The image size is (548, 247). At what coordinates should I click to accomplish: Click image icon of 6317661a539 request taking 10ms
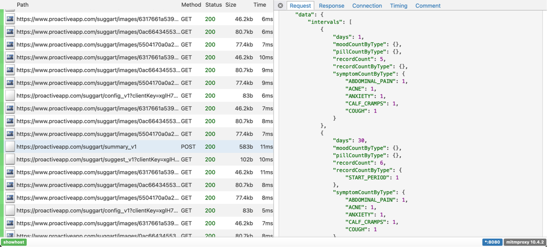click(10, 57)
